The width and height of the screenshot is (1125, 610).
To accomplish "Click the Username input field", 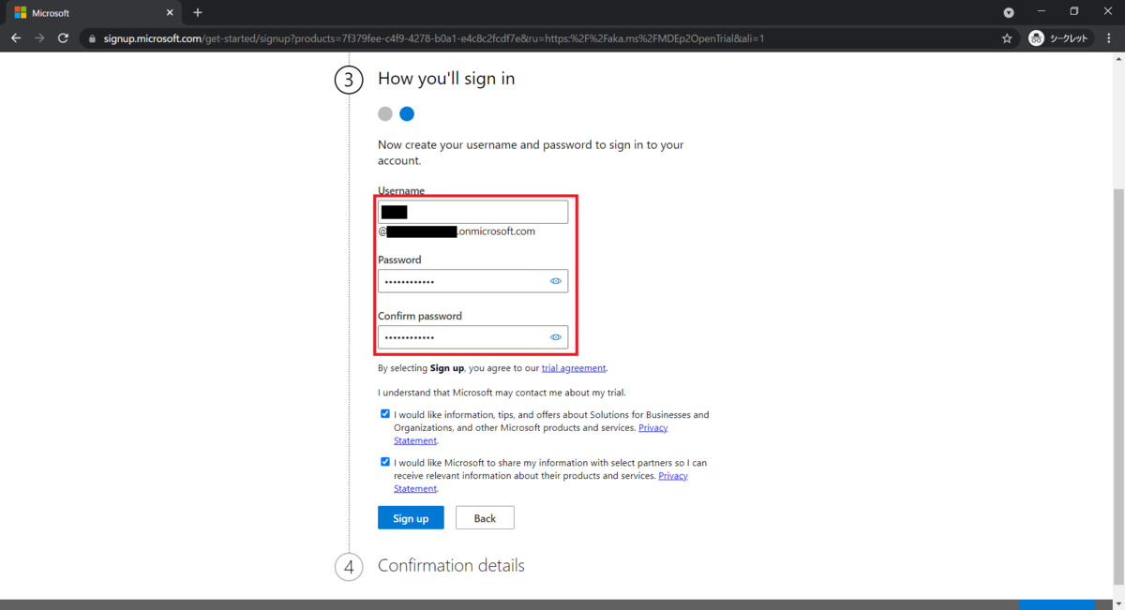I will tap(472, 212).
